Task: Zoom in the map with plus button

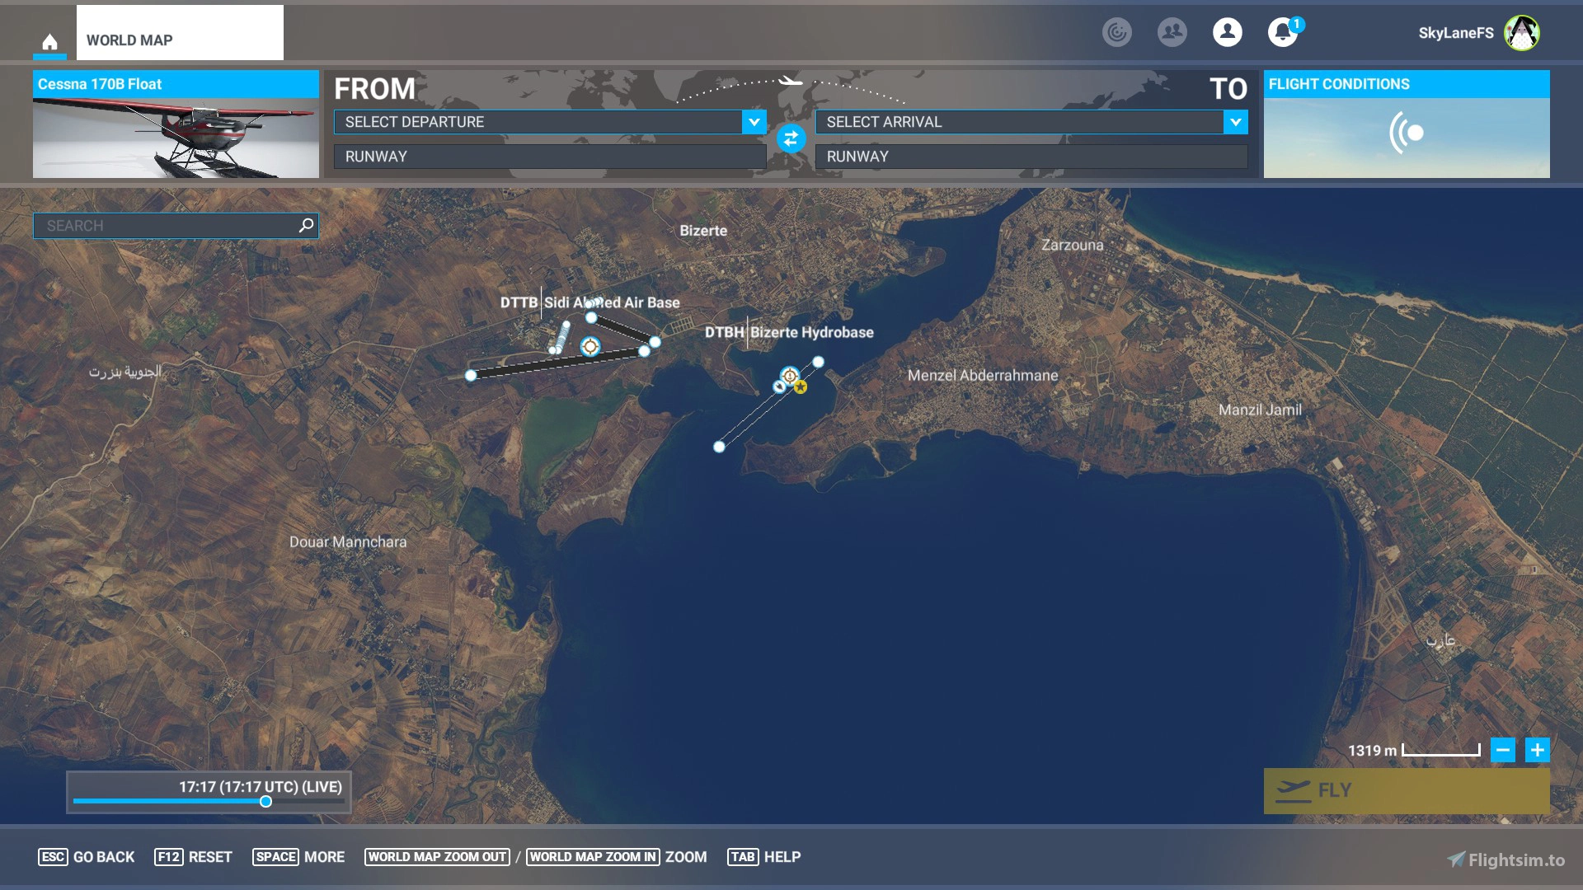Action: (1537, 750)
